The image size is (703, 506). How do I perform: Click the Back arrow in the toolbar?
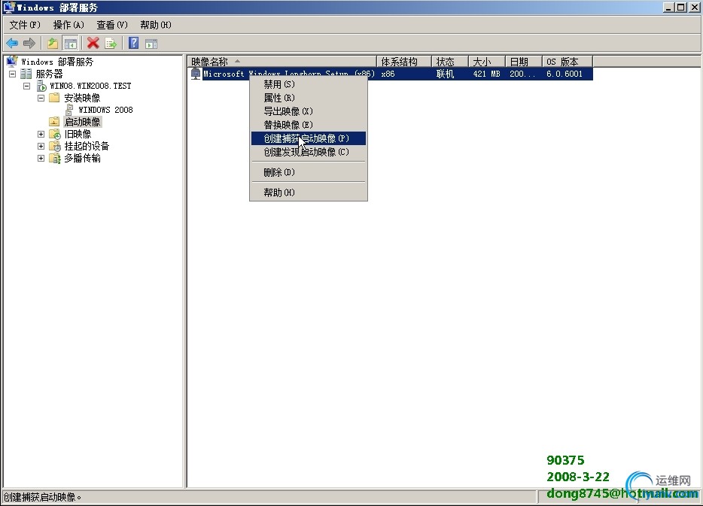(x=12, y=44)
